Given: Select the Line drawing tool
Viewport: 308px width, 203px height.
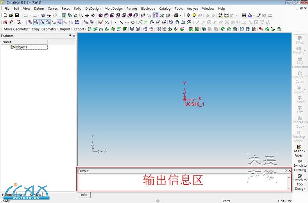Looking at the screenshot, I should [121, 22].
